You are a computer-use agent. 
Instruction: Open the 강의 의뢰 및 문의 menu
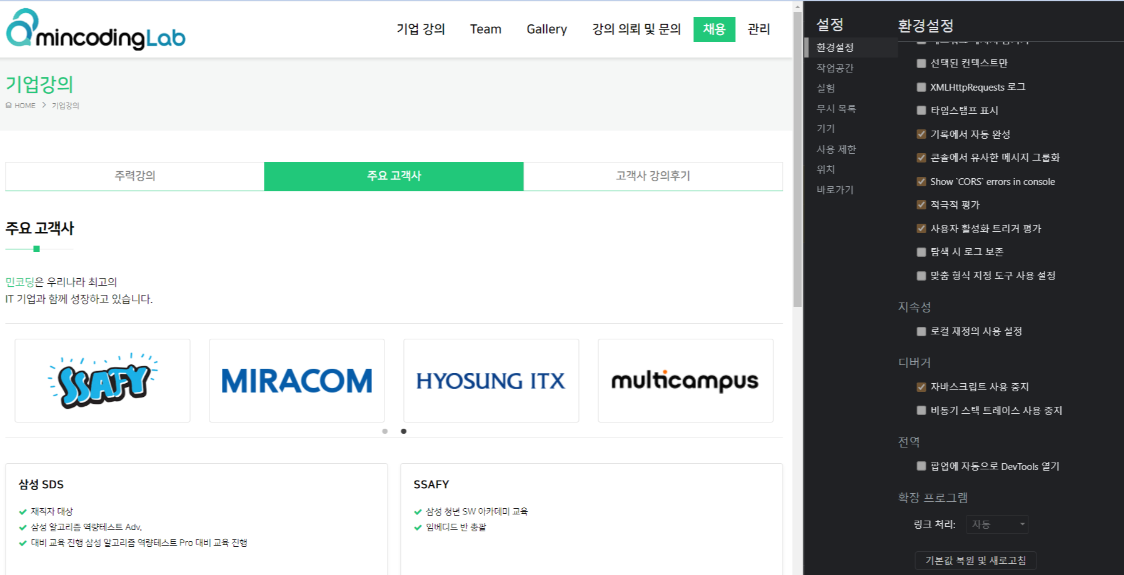pos(636,29)
